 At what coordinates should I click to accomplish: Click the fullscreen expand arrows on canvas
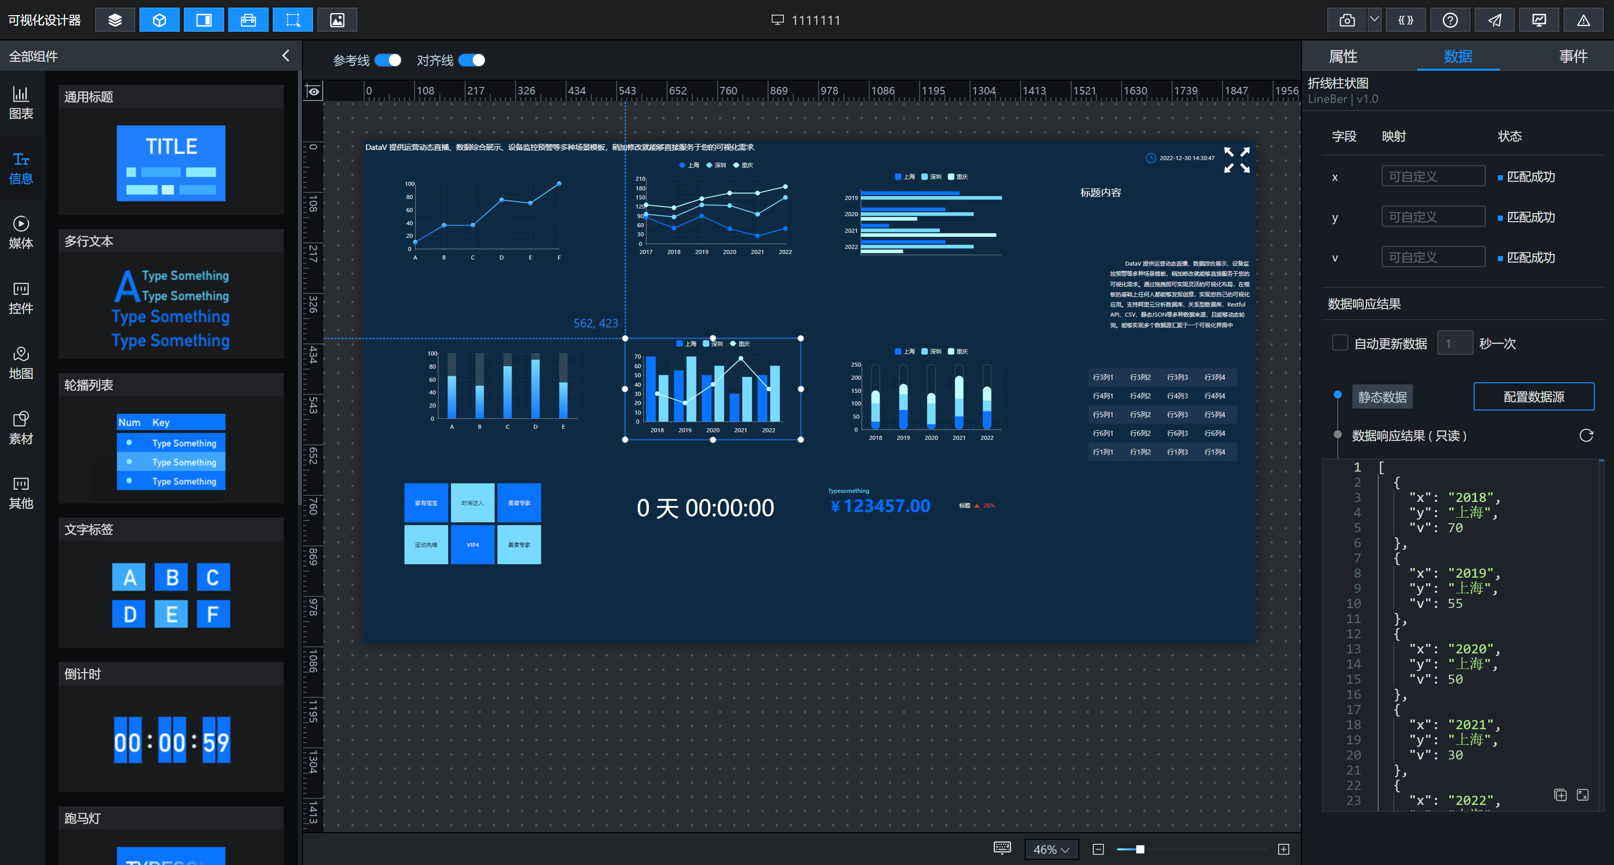1237,160
